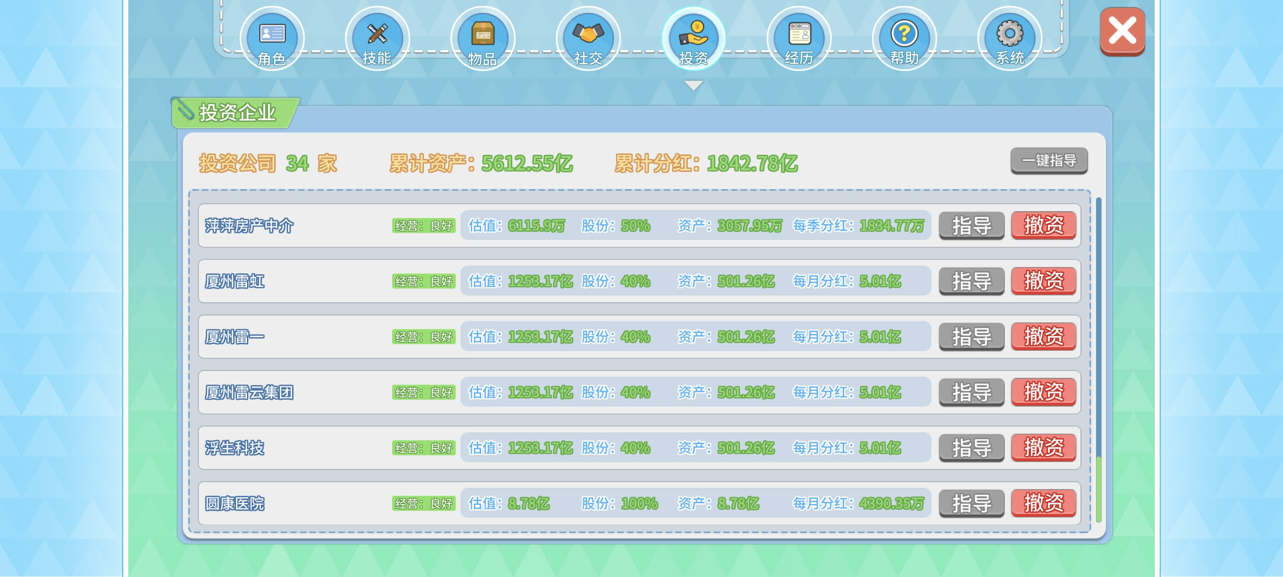Close the panel with red X

pos(1122,31)
